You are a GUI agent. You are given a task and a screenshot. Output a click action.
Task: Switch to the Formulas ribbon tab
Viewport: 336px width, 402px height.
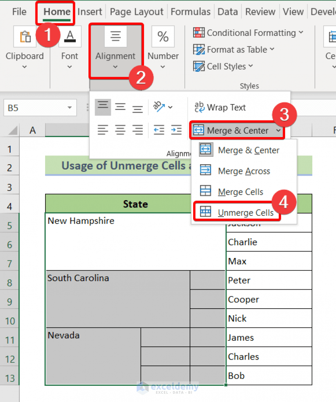coord(191,12)
